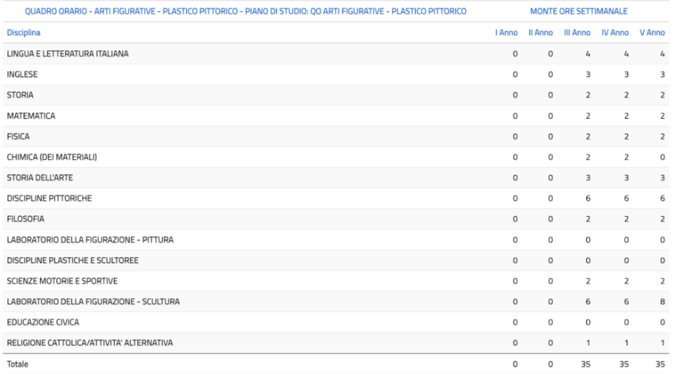The width and height of the screenshot is (673, 374).
Task: Click Laboratorio della Figurazione - Scultura label
Action: (x=93, y=302)
